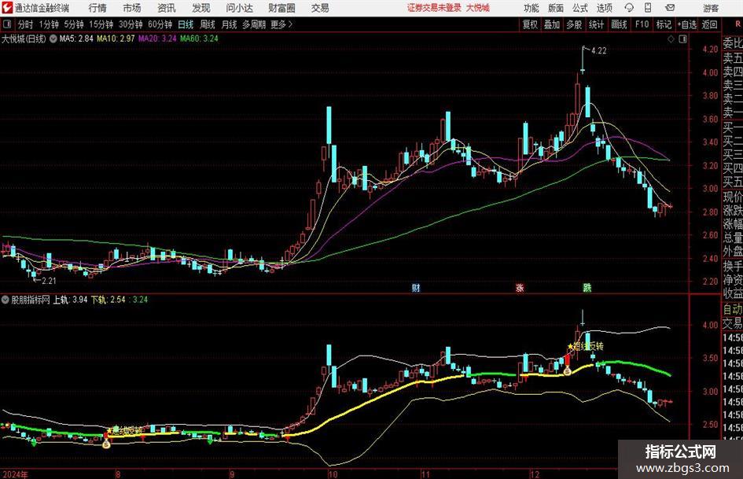Click the 返回 back button
The width and height of the screenshot is (743, 479).
tap(709, 24)
